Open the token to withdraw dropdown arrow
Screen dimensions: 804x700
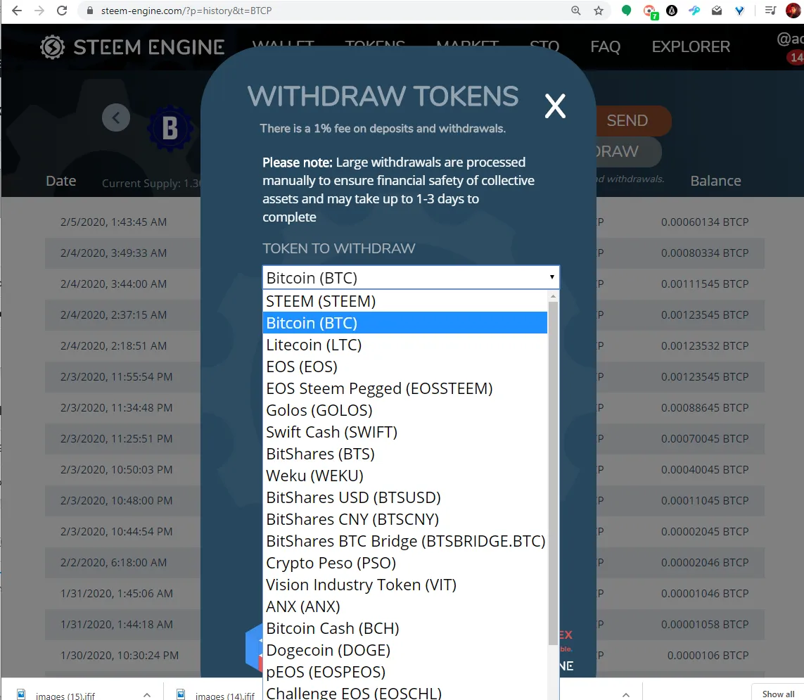(x=551, y=277)
